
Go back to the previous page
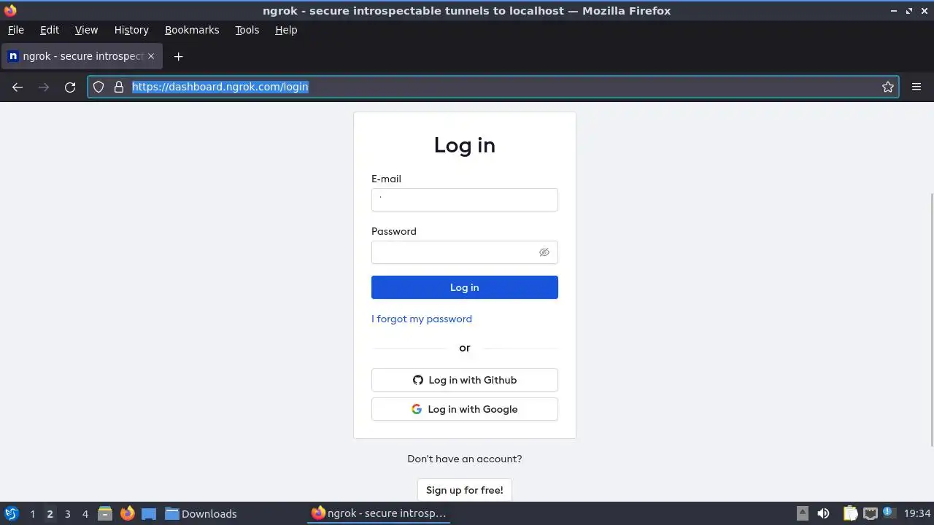pos(18,87)
